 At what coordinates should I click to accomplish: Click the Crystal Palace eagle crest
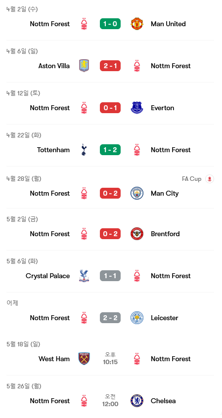pyautogui.click(x=84, y=276)
